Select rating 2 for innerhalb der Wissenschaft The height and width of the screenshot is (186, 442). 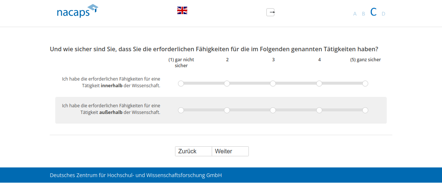227,84
